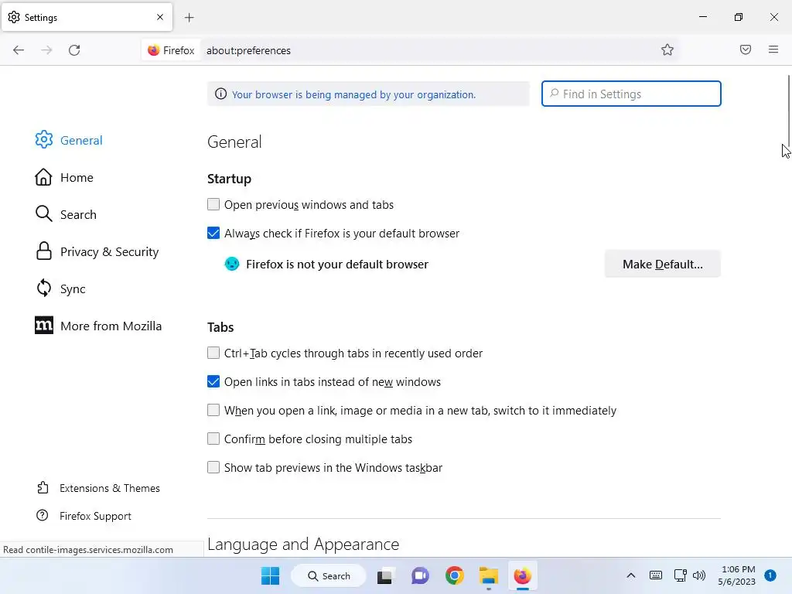Click the Find in Settings search field
Screen dimensions: 792x594
631,94
